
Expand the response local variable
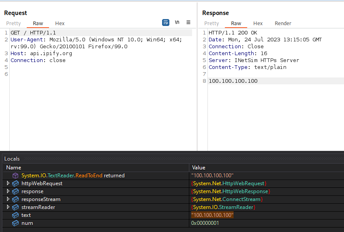8,191
